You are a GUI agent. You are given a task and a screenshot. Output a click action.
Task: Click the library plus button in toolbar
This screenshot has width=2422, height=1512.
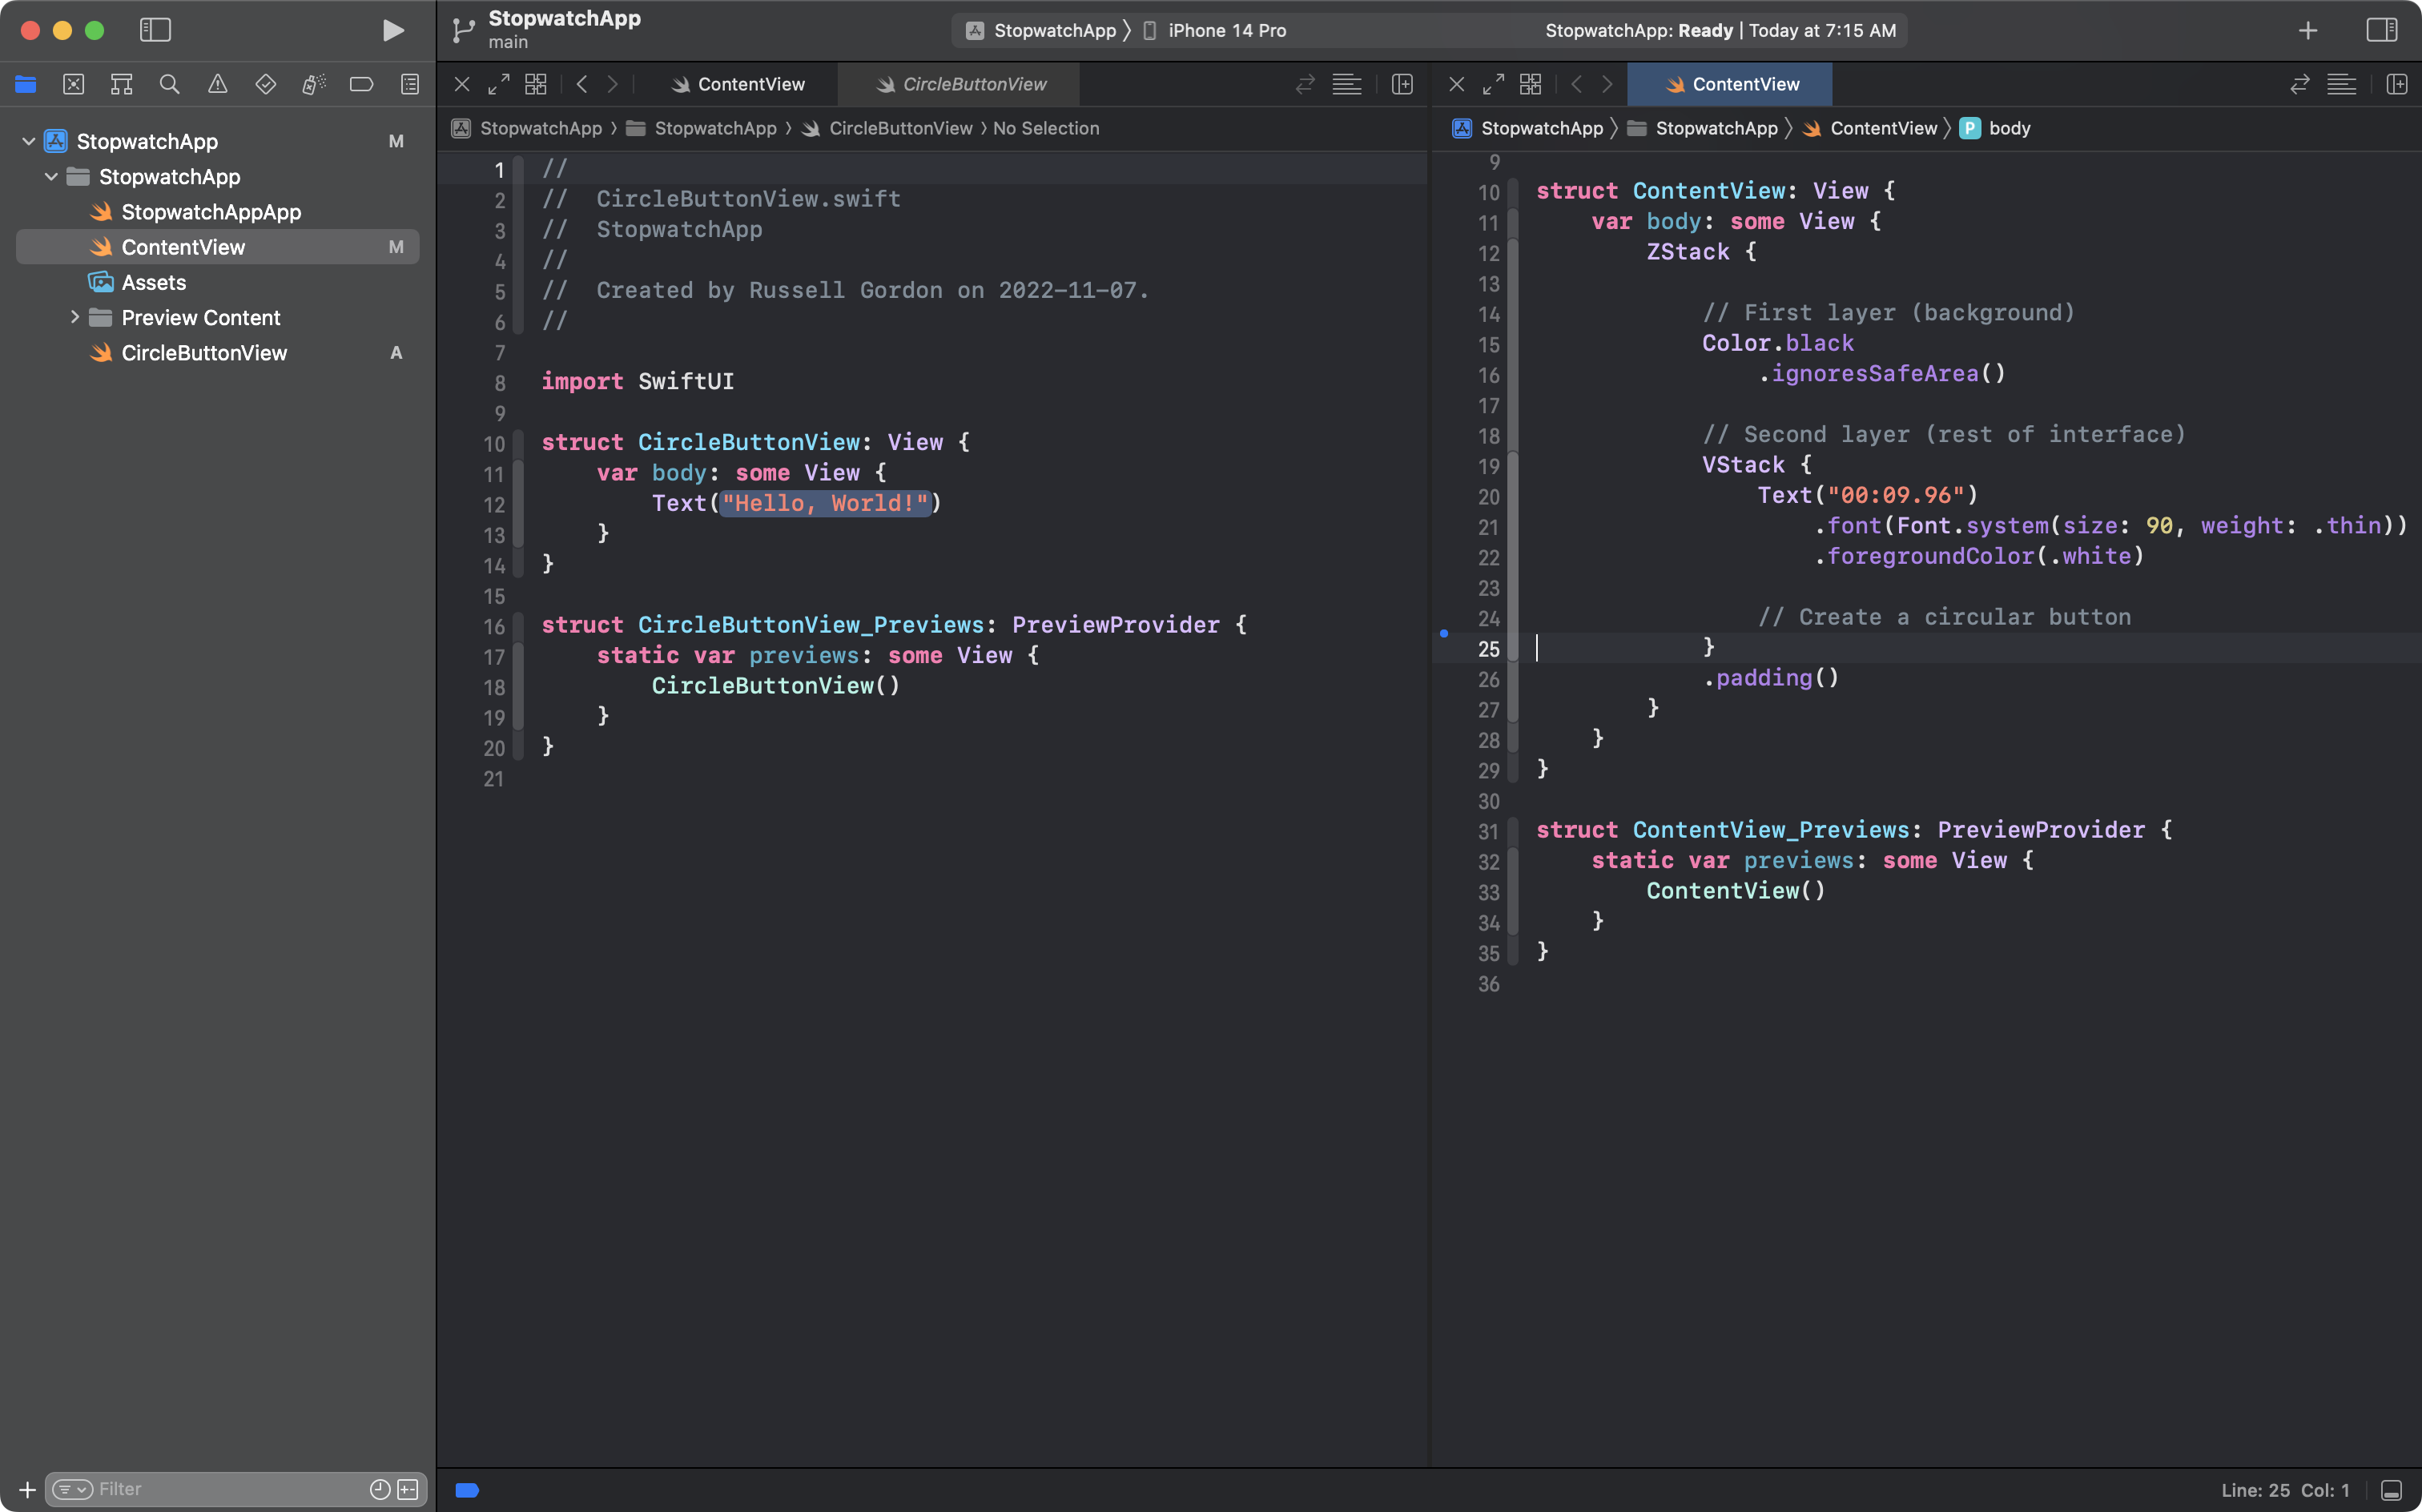[x=2307, y=30]
